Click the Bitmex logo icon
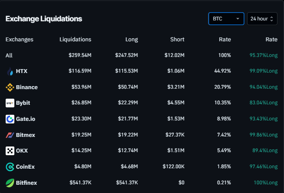 pos(10,135)
